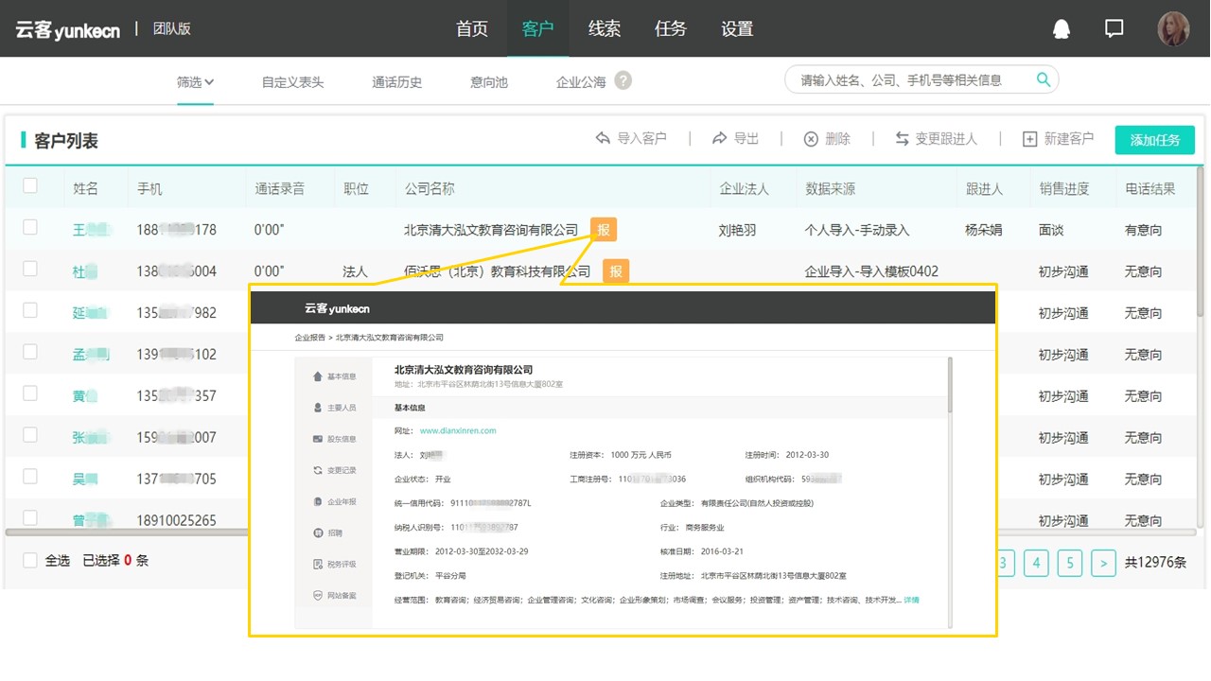Select 变更记录 in the report sidebar

[x=334, y=470]
